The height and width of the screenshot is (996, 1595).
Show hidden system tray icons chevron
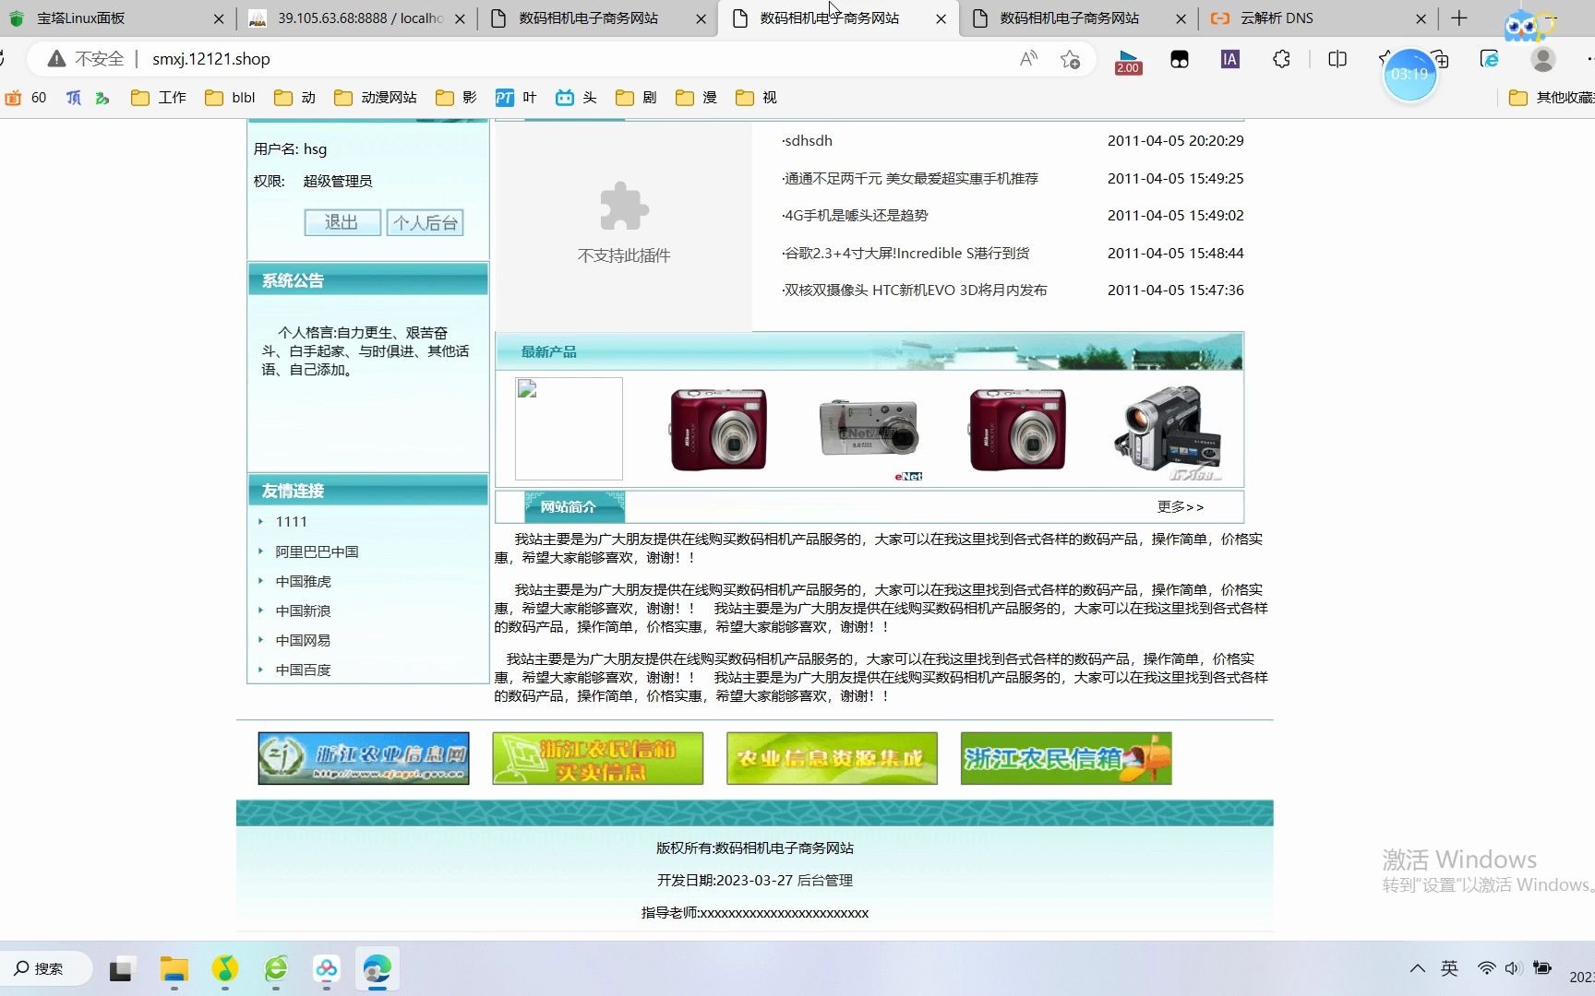coord(1417,968)
